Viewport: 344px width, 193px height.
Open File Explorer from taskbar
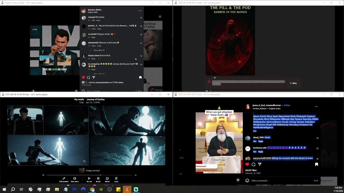[57, 190]
